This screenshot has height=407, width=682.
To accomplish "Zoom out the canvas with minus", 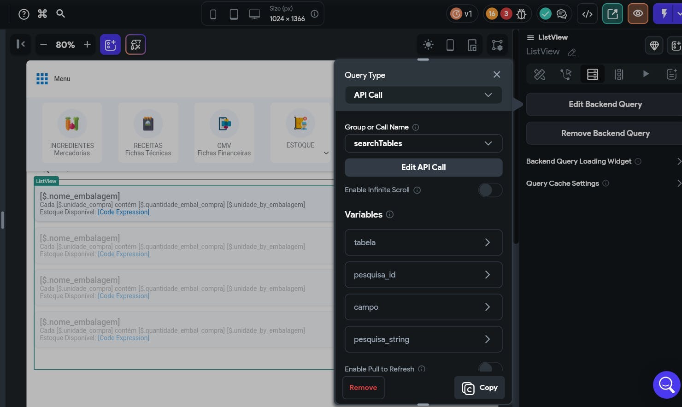I will coord(43,45).
